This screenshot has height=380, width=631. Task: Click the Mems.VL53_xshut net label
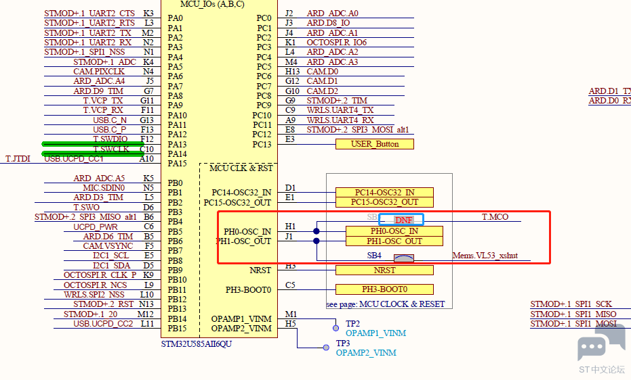coord(485,256)
